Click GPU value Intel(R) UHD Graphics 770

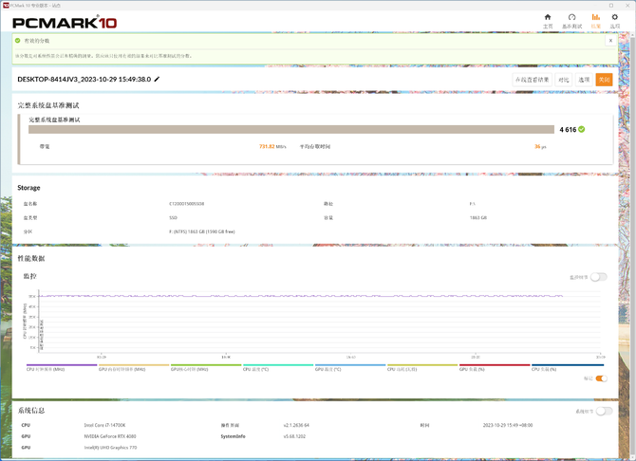110,448
